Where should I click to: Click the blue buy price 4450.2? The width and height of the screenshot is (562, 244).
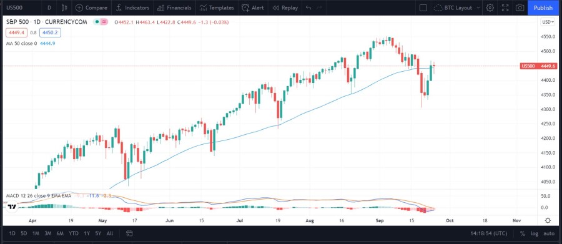click(50, 32)
